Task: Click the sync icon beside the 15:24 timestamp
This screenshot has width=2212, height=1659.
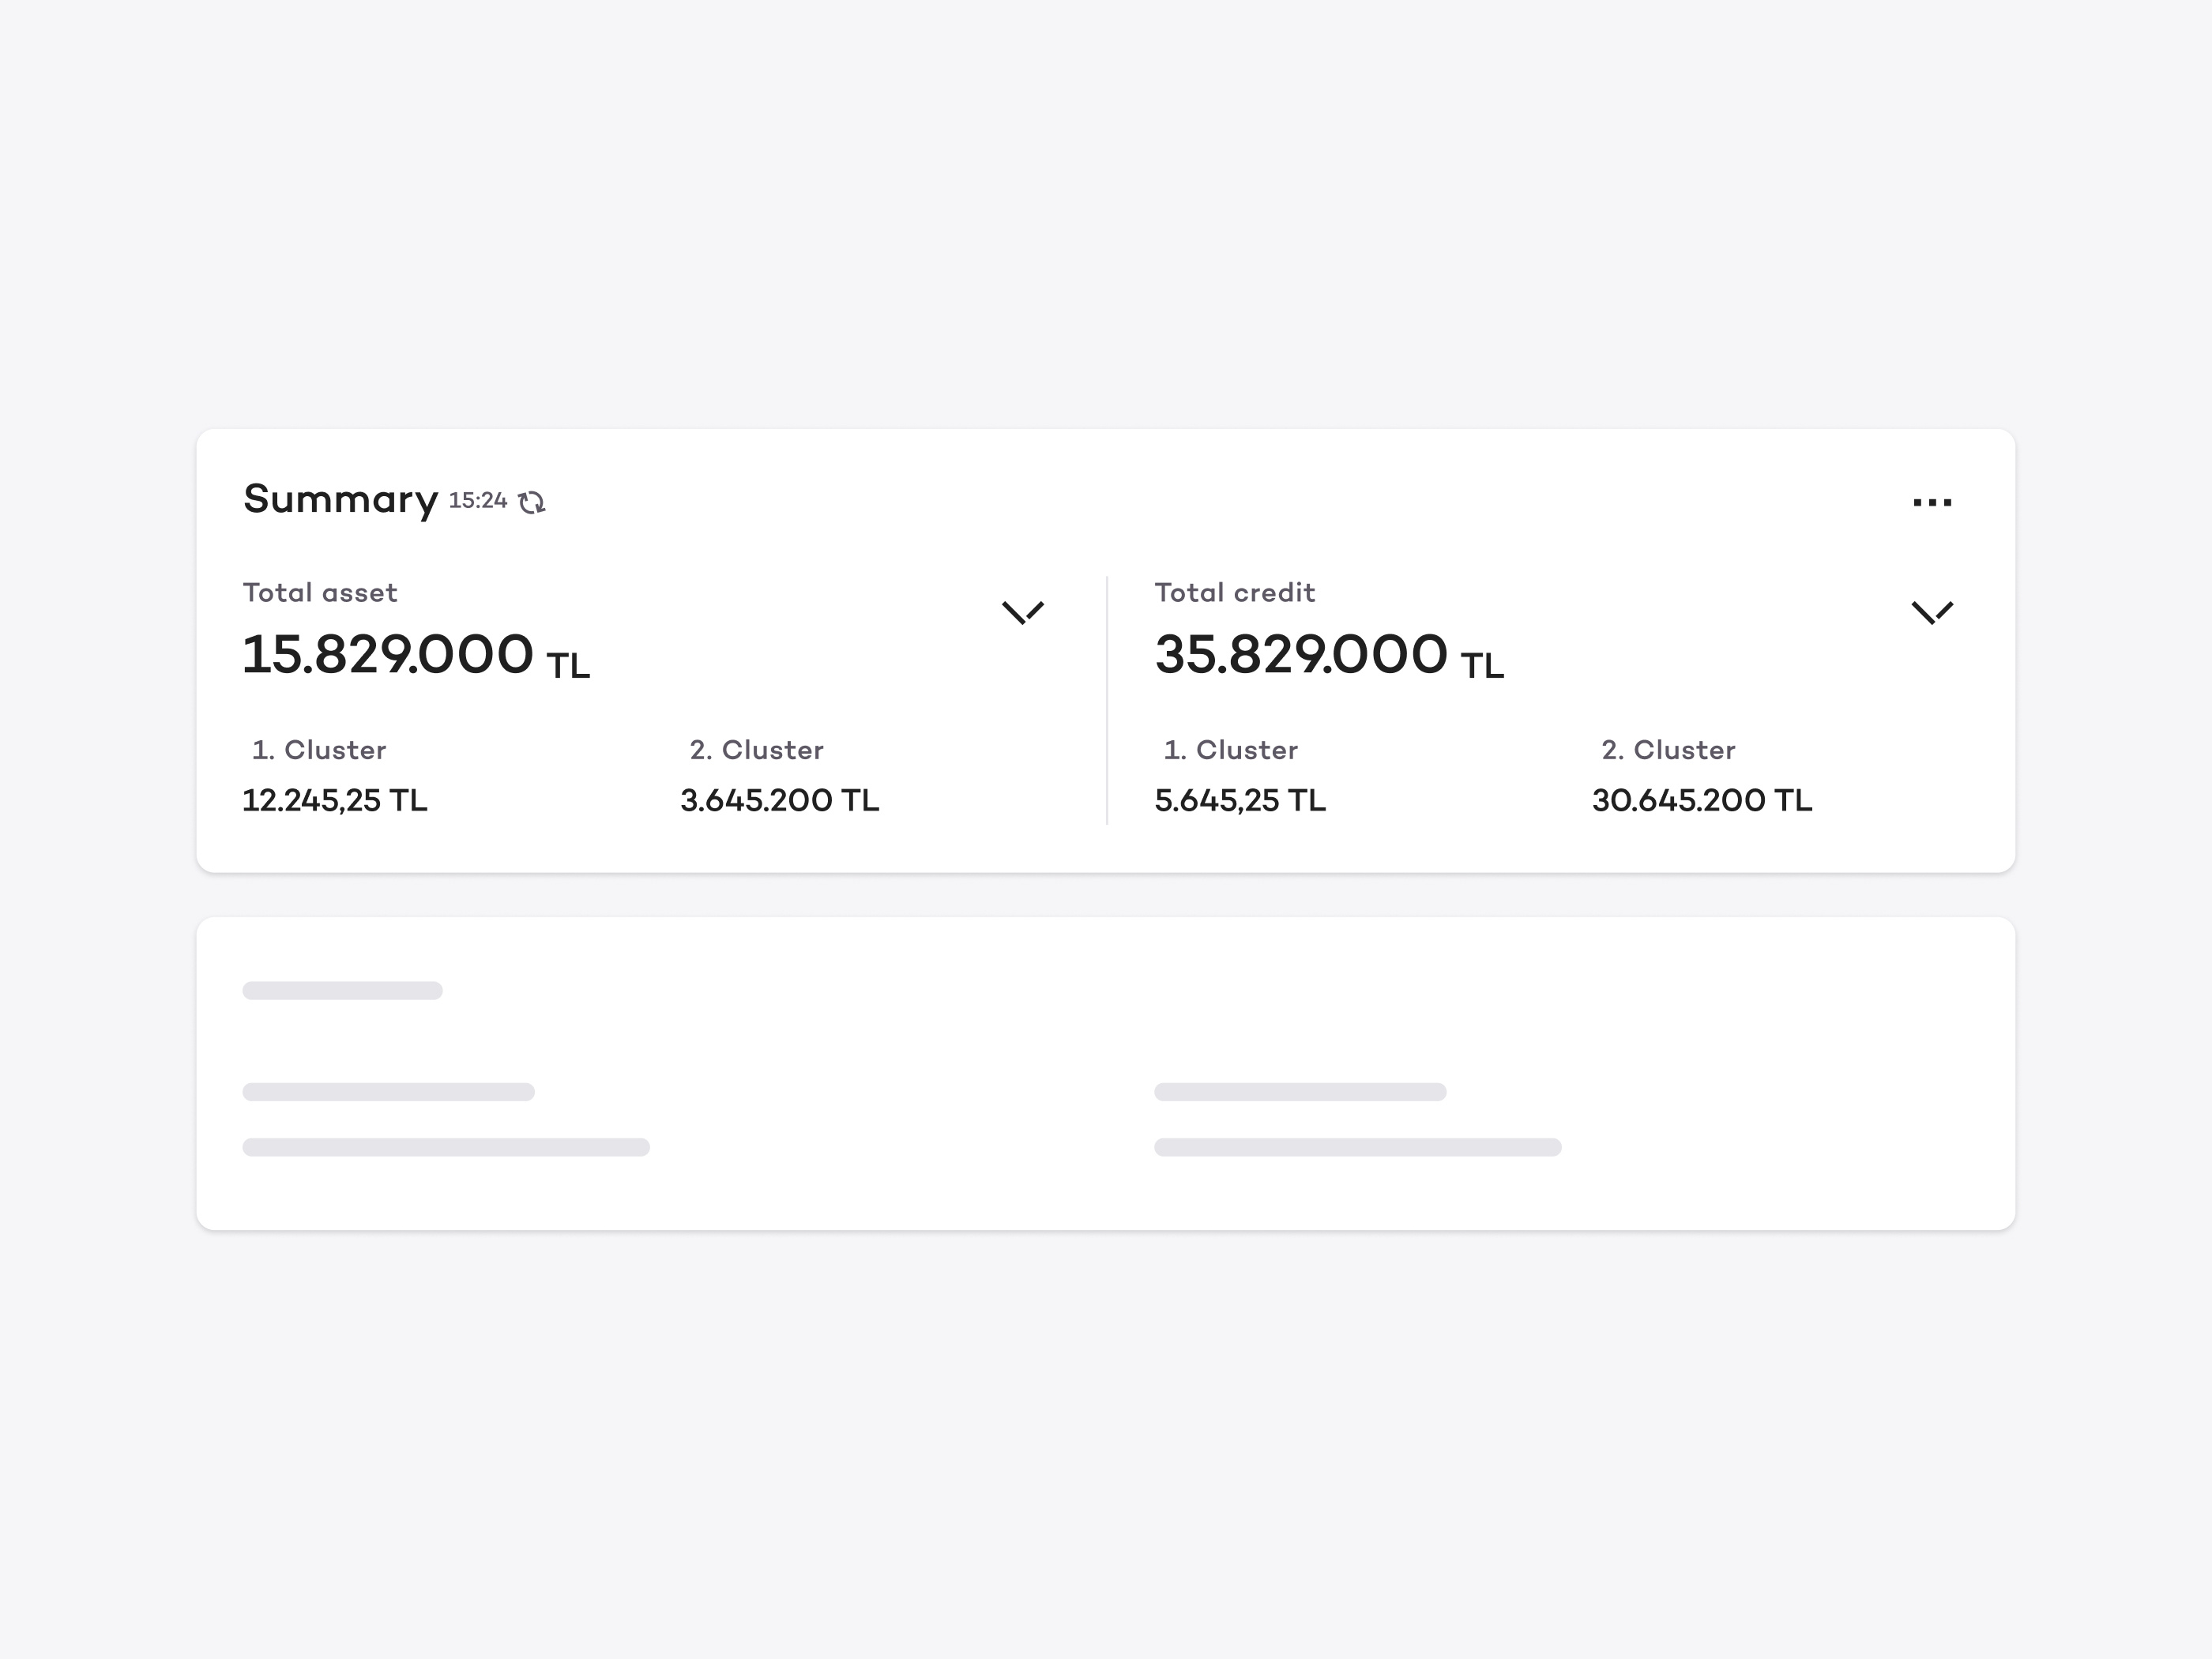Action: point(533,501)
